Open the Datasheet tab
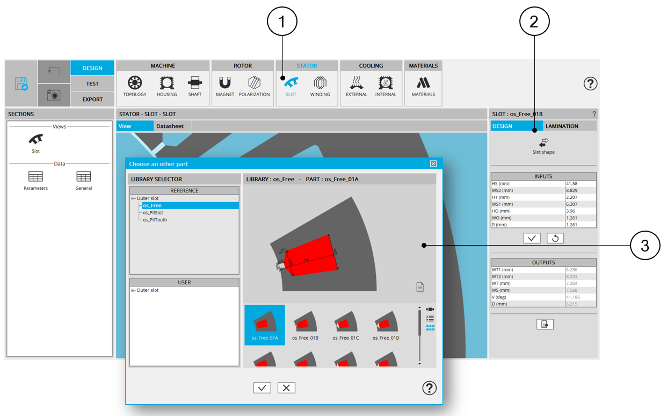 tap(170, 126)
